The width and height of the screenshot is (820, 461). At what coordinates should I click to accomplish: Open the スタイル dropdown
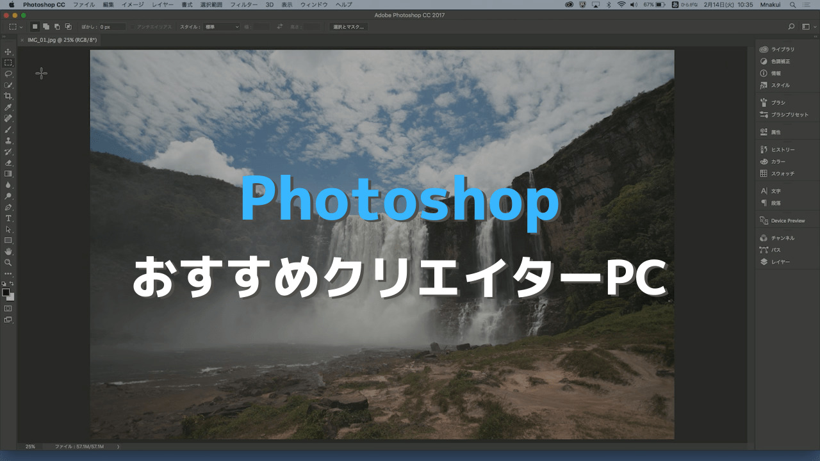222,27
